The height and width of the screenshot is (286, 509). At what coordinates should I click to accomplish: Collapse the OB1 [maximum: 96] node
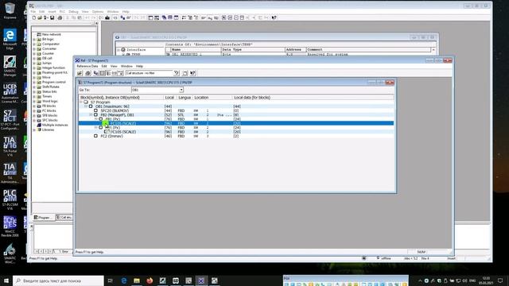[x=86, y=106]
